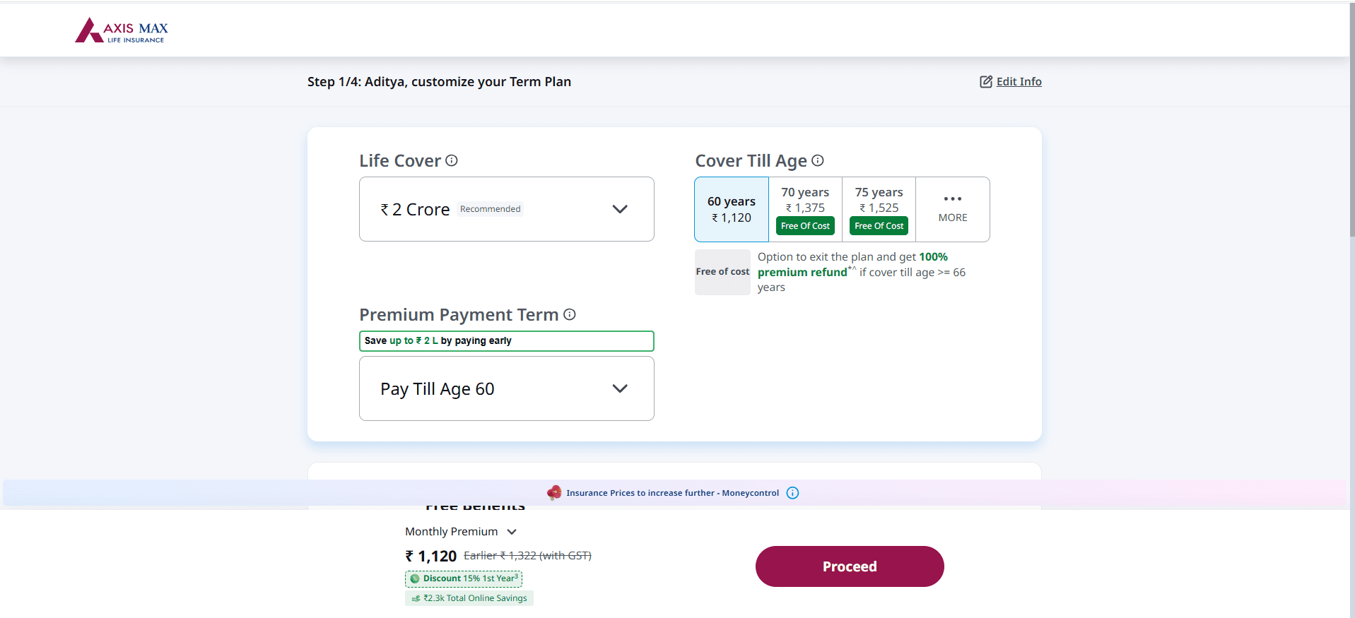This screenshot has height=618, width=1355.
Task: Click the info icon on the Moneycontrol banner
Action: point(792,493)
